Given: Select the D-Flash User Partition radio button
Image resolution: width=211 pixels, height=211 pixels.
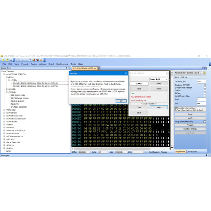Looking at the screenshot, I should click(x=205, y=88).
